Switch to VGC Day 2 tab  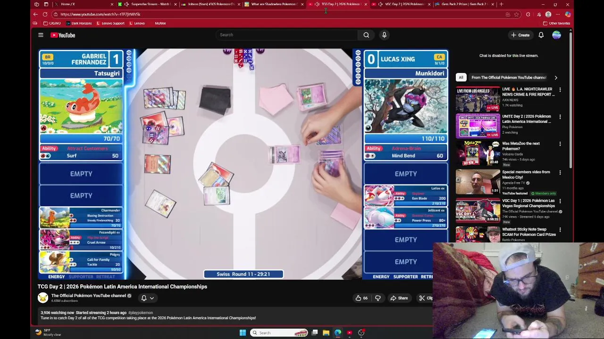coord(401,4)
